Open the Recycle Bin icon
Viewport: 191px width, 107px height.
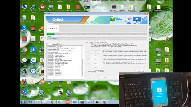coord(24,18)
